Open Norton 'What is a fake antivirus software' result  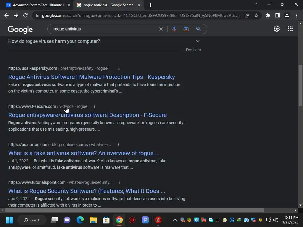(84, 153)
